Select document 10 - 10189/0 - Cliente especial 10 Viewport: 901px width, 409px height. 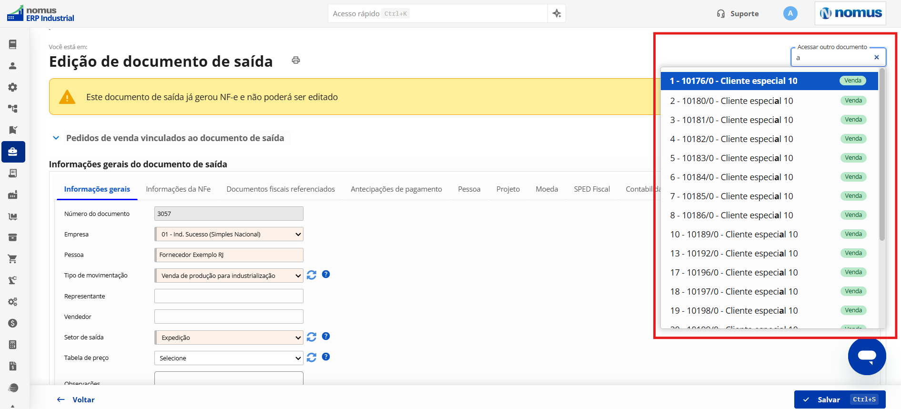769,234
